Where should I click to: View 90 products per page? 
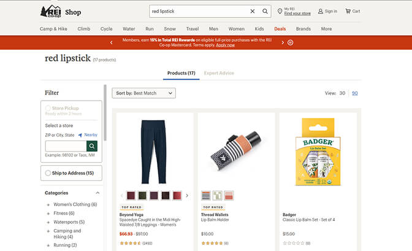[355, 93]
